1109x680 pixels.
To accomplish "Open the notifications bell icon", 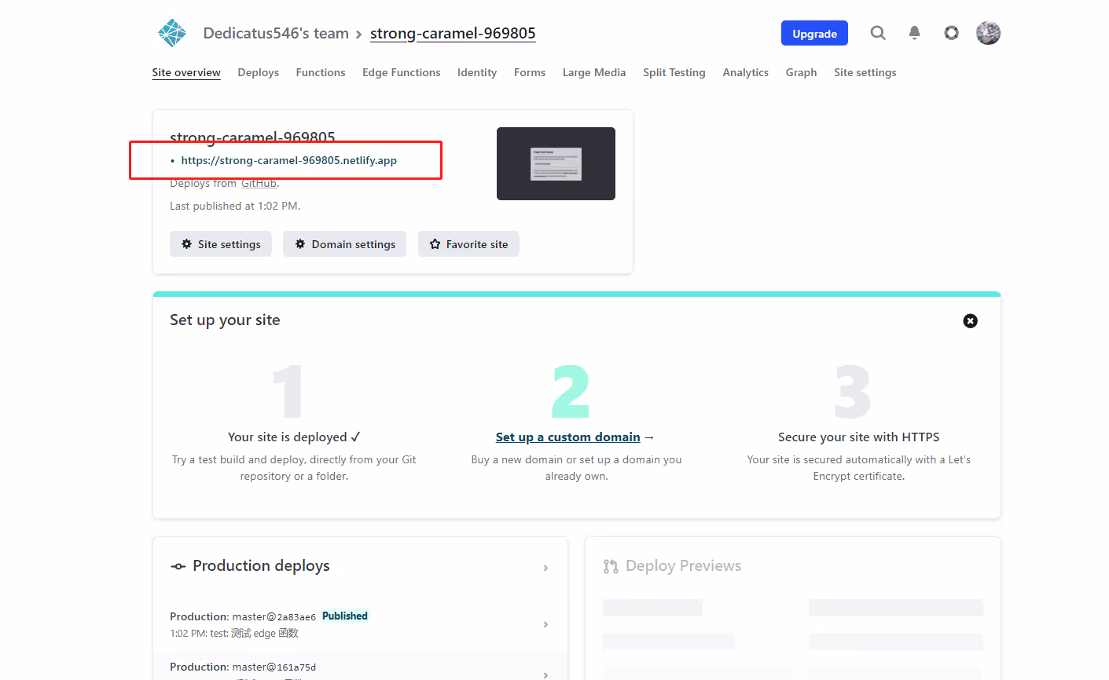I will coord(914,33).
